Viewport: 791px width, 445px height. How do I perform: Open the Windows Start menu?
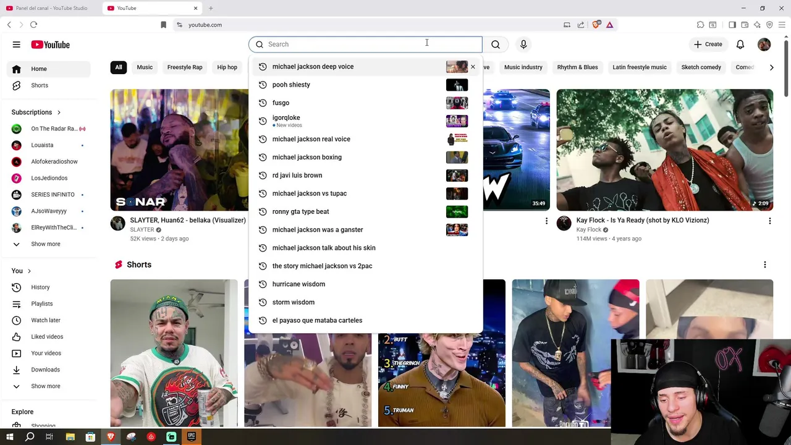(9, 437)
